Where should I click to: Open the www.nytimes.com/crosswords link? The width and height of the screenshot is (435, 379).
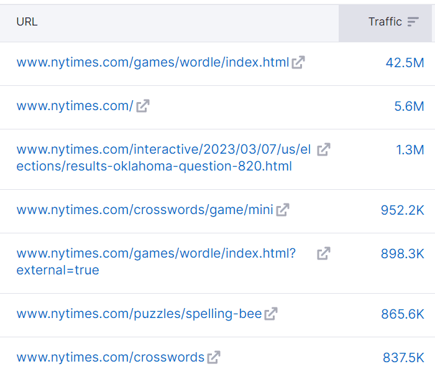pos(110,357)
